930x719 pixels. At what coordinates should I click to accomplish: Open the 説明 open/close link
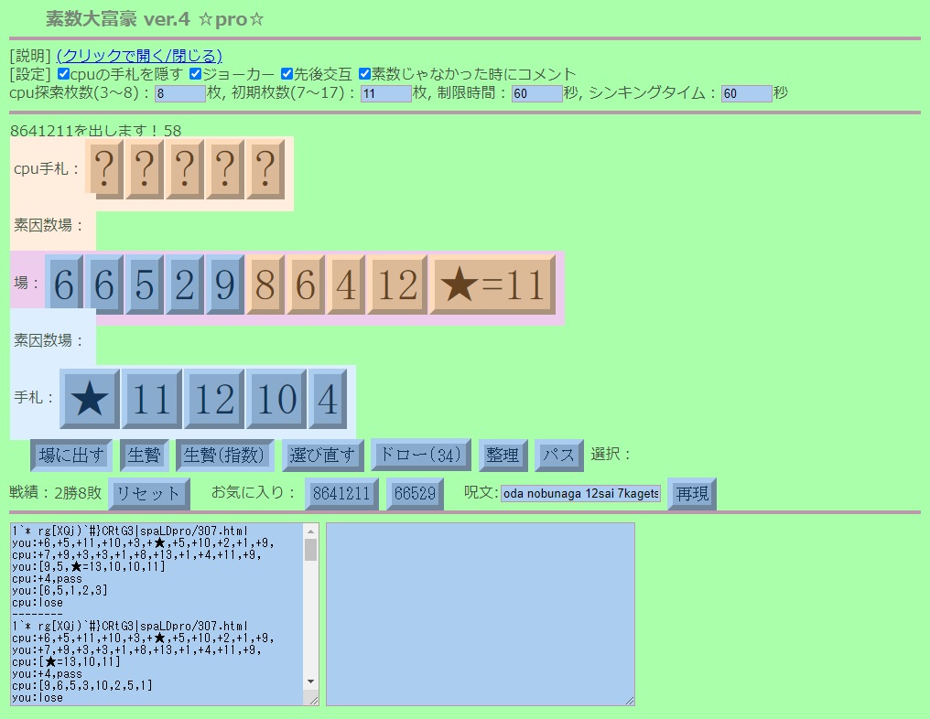tap(139, 56)
